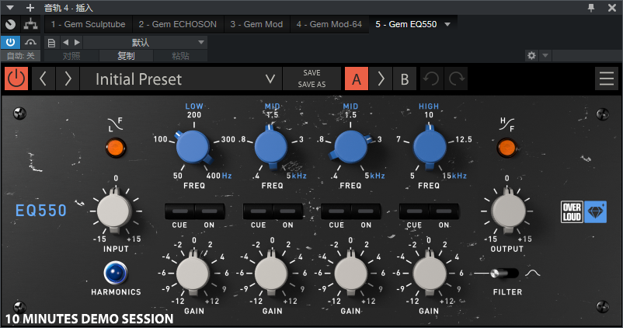623x328 pixels.
Task: Flip the FILTER switch
Action: click(x=504, y=273)
